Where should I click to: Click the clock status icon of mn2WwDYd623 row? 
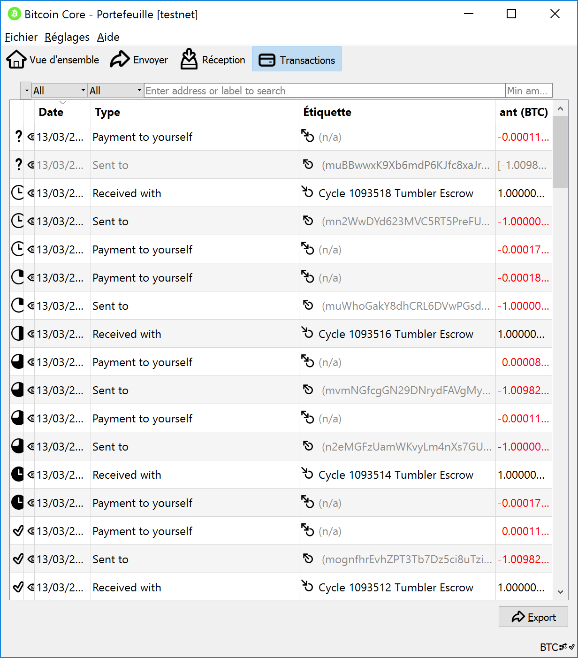pyautogui.click(x=17, y=221)
